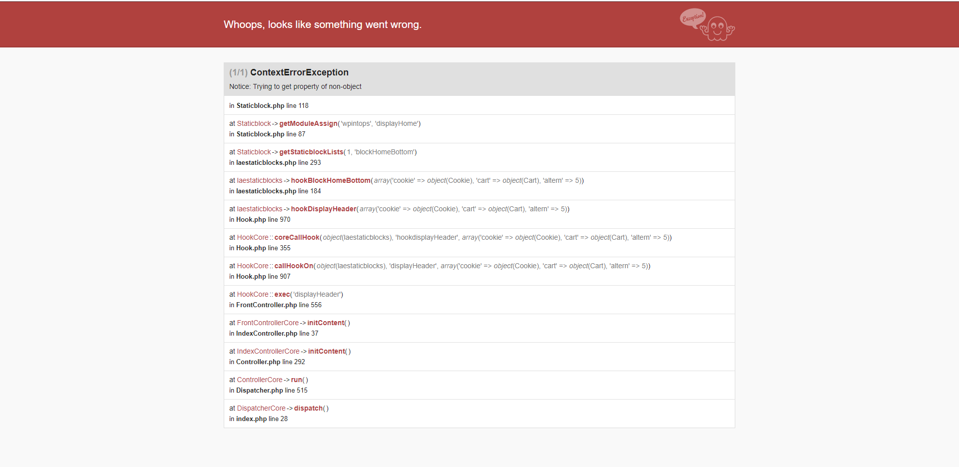The height and width of the screenshot is (467, 959).
Task: Click the callHookOn method link
Action: point(294,266)
